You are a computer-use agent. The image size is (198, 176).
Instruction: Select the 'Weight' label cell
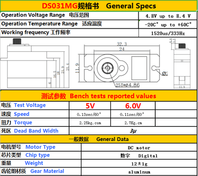pyautogui.click(x=40, y=163)
